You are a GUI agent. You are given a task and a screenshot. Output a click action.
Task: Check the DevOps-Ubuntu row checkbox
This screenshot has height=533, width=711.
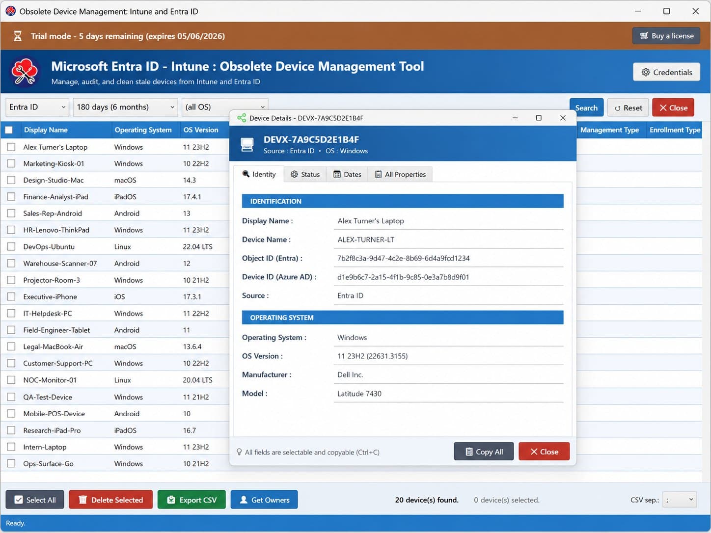(x=11, y=247)
